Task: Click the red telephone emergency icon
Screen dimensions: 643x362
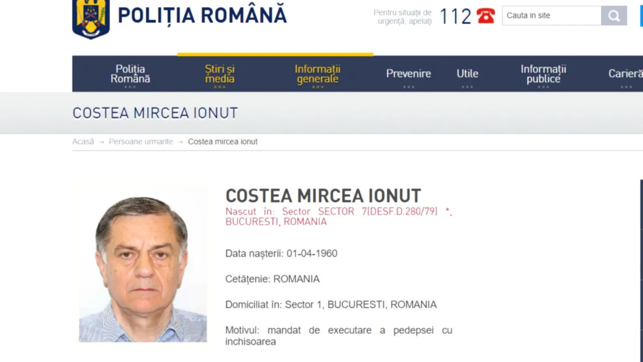Action: point(485,16)
